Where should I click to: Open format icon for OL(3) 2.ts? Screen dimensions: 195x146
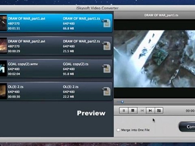tap(106, 91)
